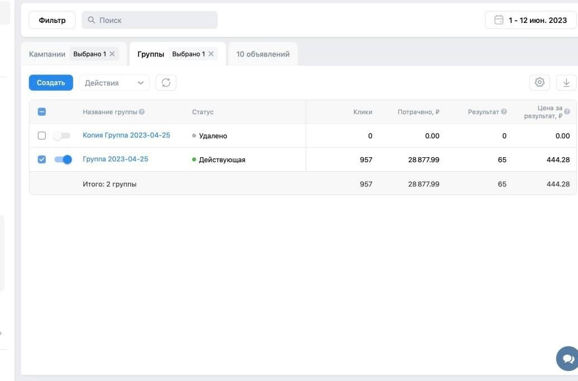Click the refresh table icon

pos(166,83)
